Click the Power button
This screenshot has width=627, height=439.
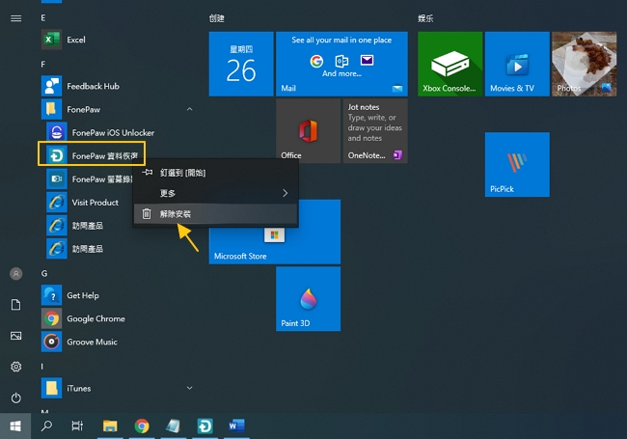[x=16, y=398]
